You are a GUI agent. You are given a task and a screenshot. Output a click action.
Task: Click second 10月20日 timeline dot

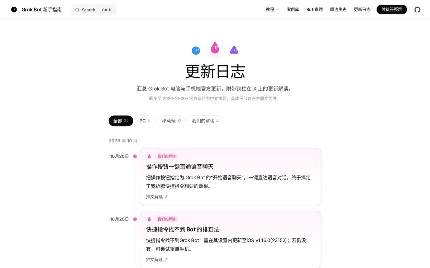(135, 219)
